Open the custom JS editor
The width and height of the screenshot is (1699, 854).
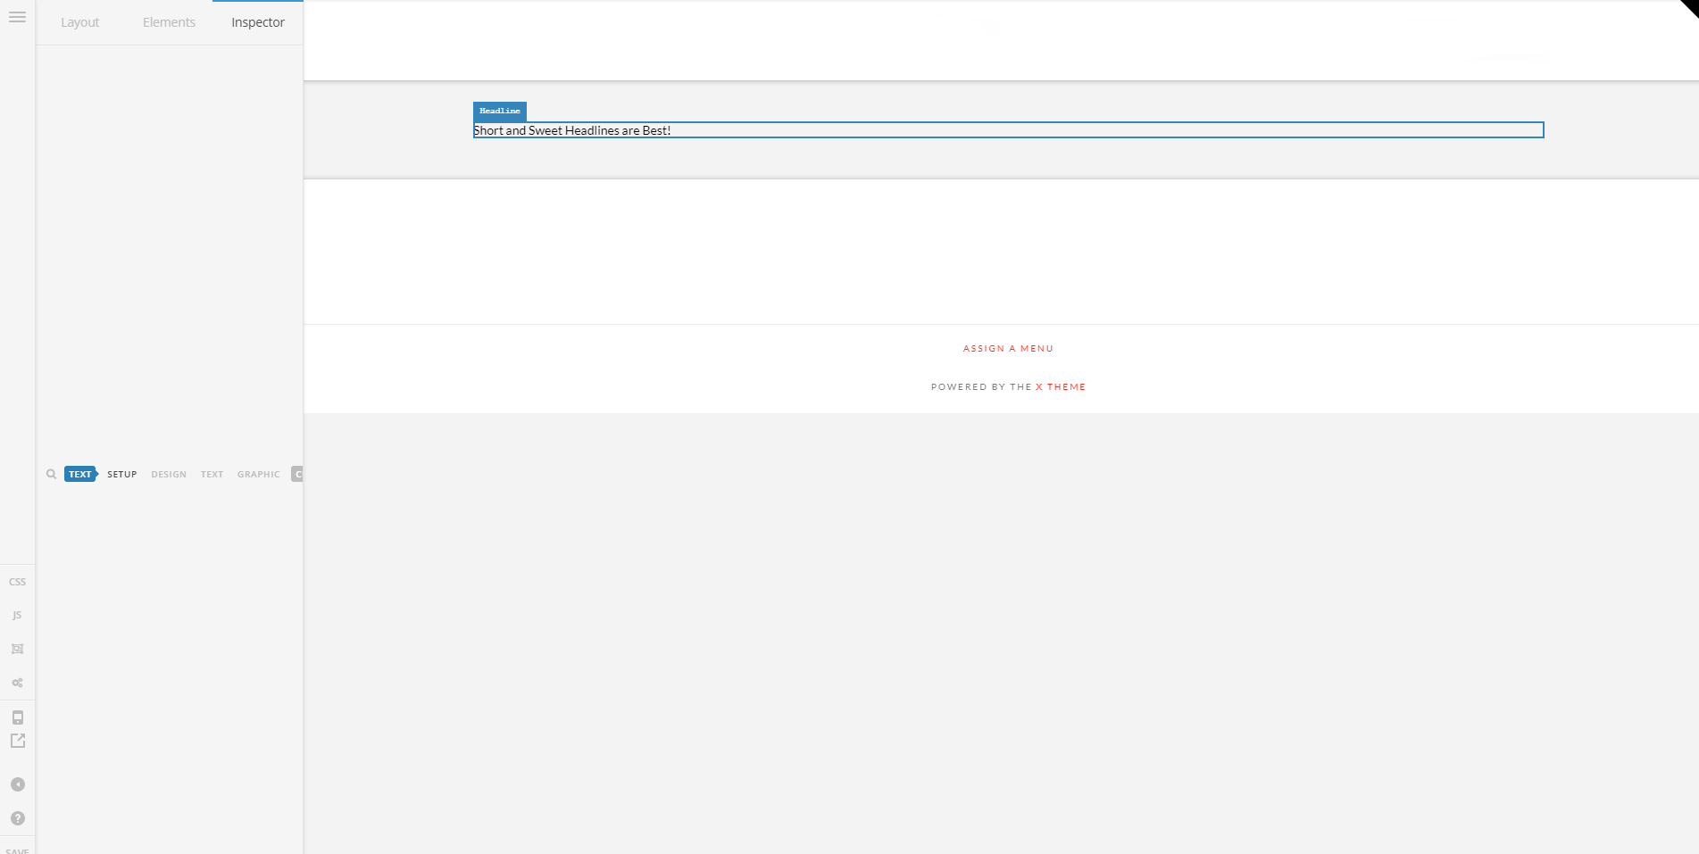17,616
